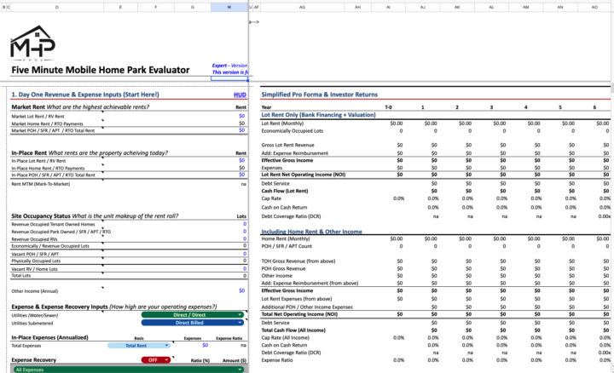Toggle the Expense Recovery OFF dropdown

(x=155, y=359)
